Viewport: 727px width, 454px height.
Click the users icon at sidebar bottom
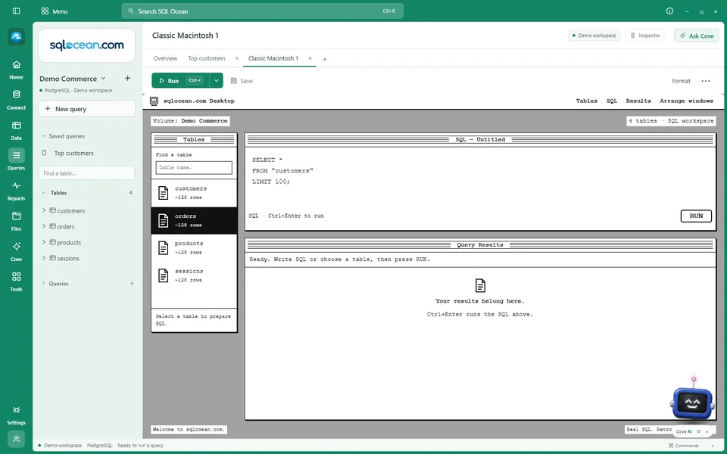pos(16,439)
